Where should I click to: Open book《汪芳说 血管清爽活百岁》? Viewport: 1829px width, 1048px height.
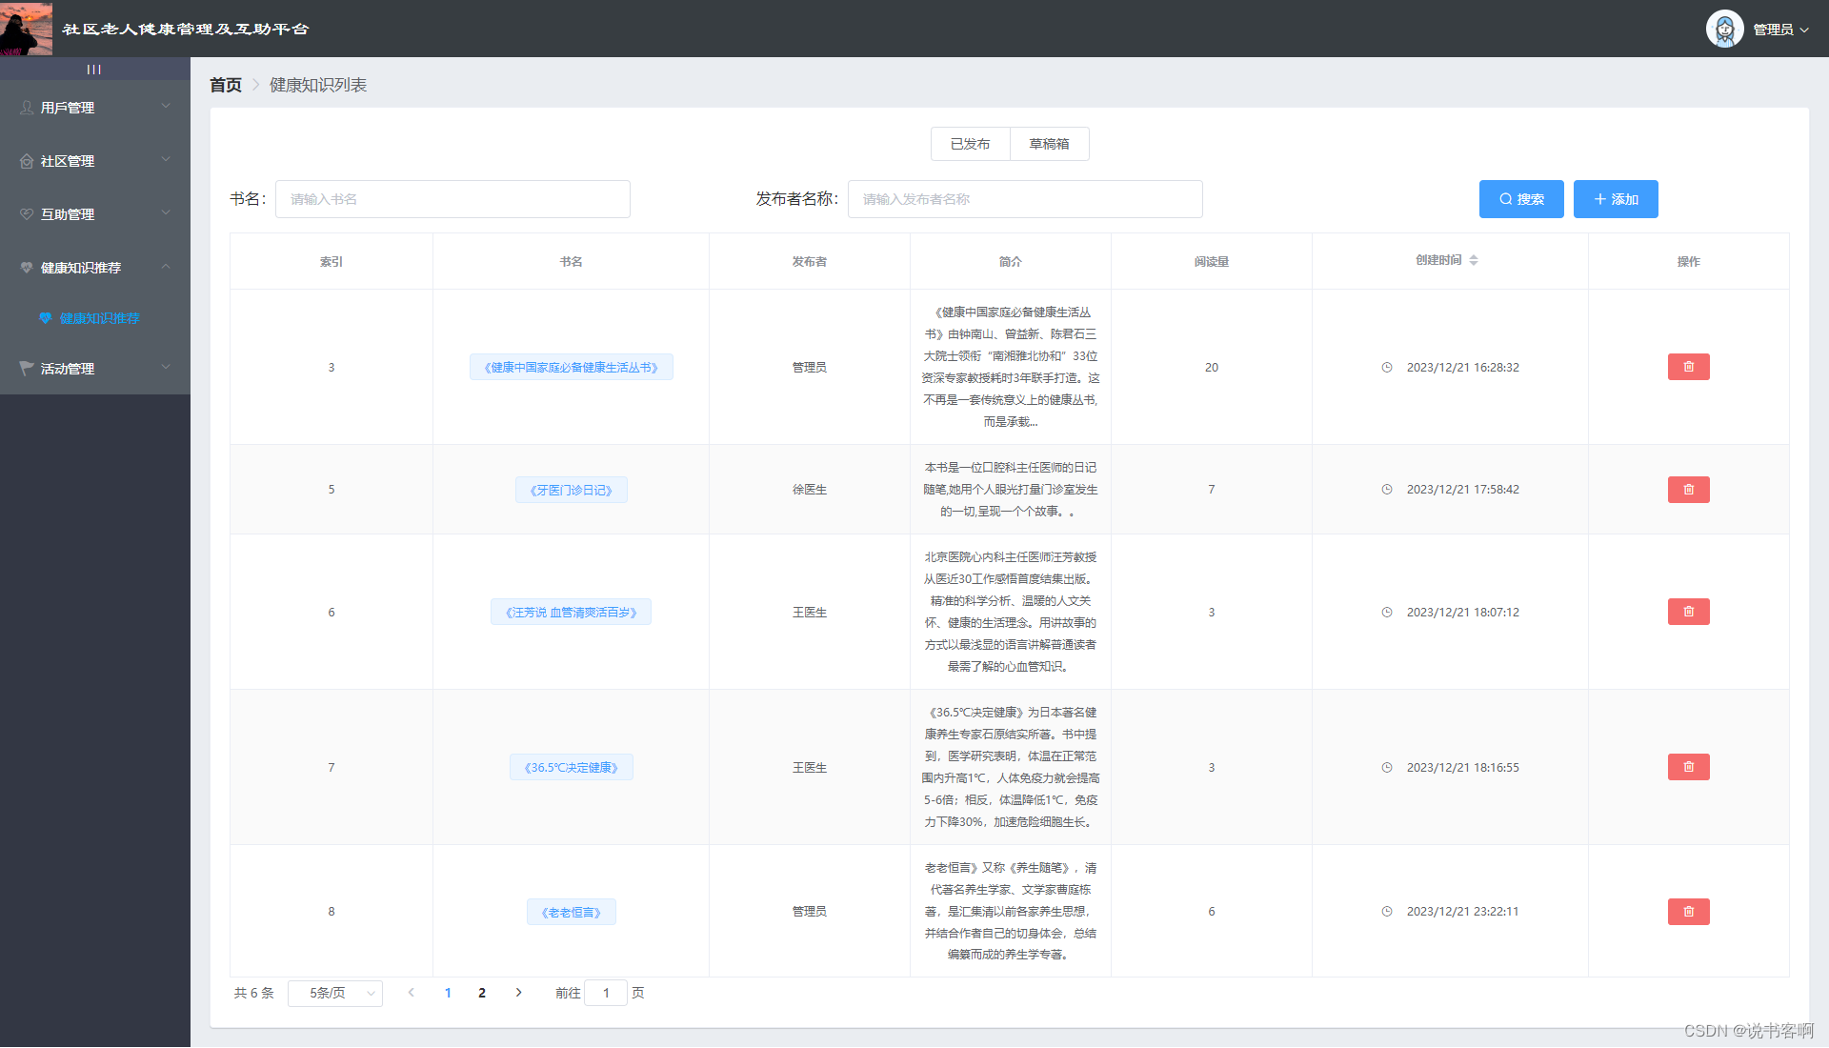[x=571, y=612]
